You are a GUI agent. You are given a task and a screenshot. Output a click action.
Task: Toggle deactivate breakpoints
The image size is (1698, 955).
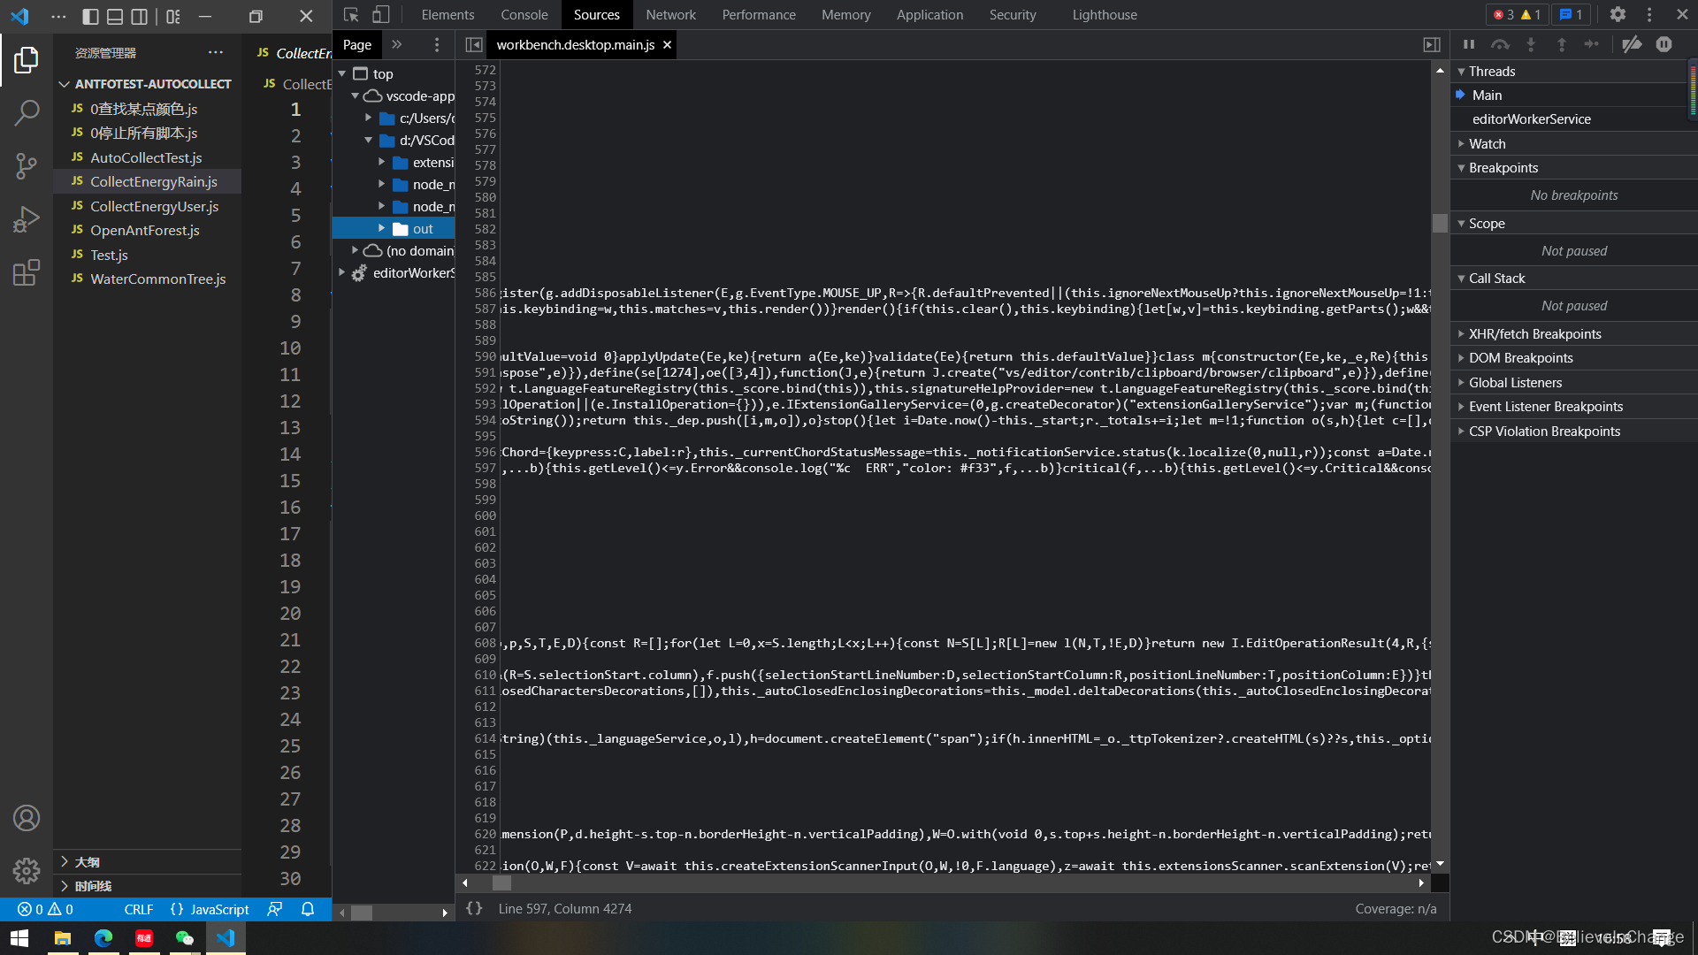1632,44
